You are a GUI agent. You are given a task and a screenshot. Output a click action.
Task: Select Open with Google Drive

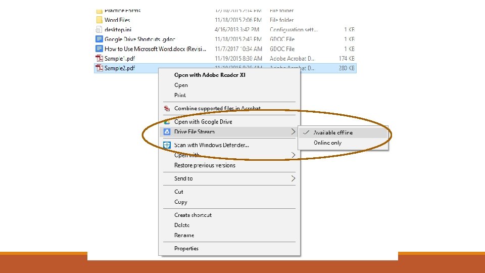203,122
